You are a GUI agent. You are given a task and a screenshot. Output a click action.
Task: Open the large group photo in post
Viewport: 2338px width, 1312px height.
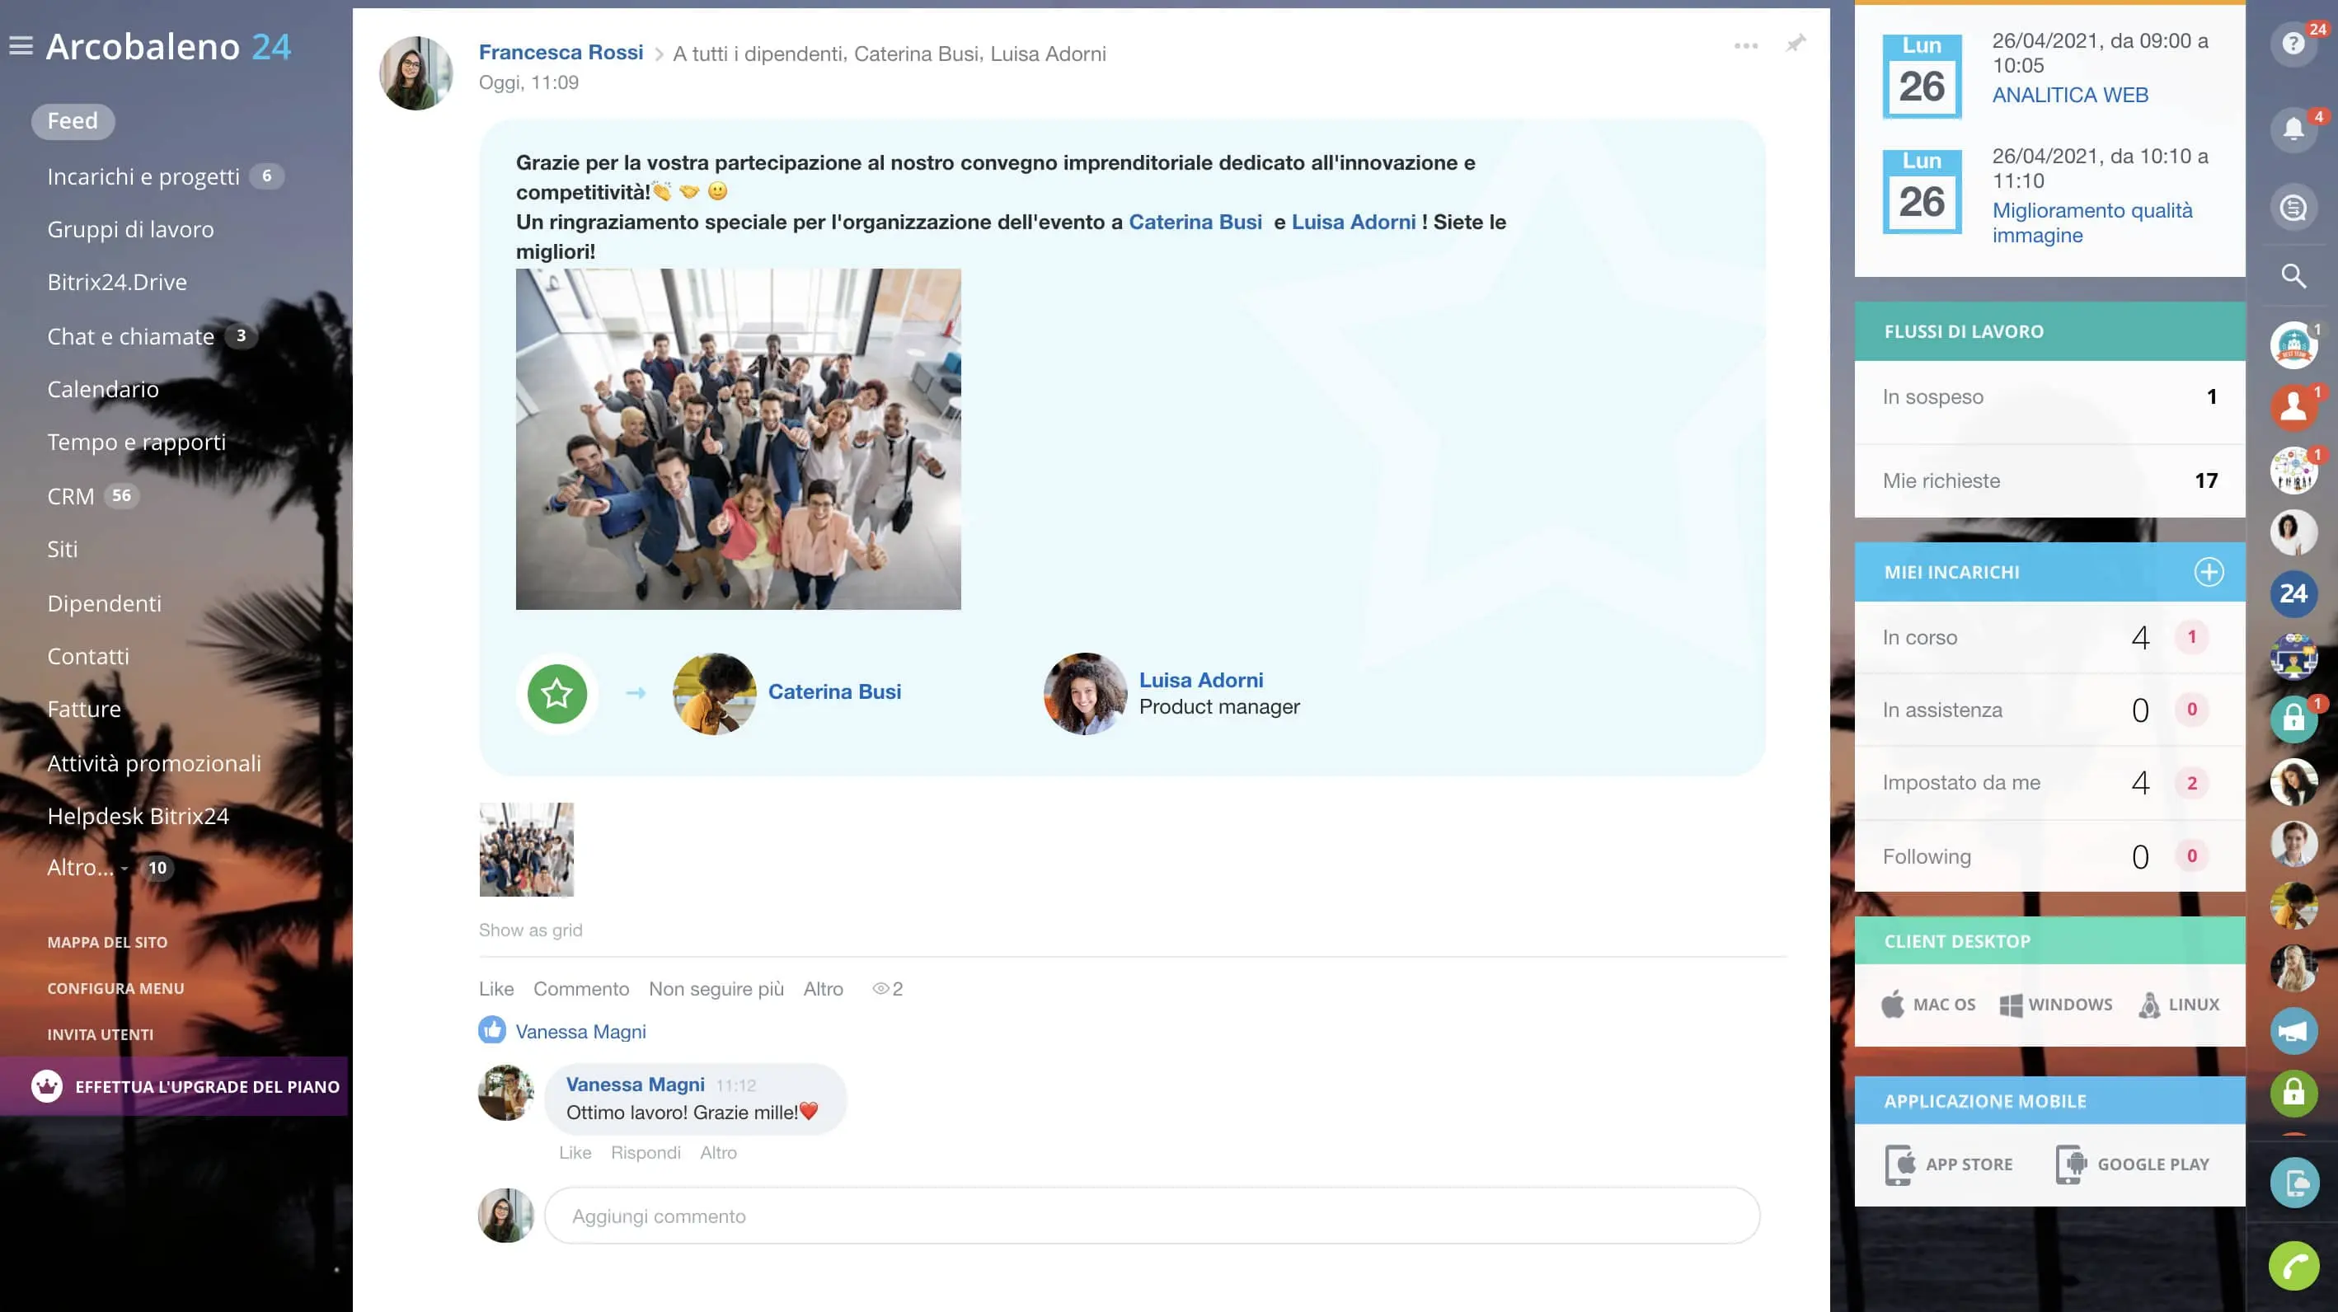(738, 438)
